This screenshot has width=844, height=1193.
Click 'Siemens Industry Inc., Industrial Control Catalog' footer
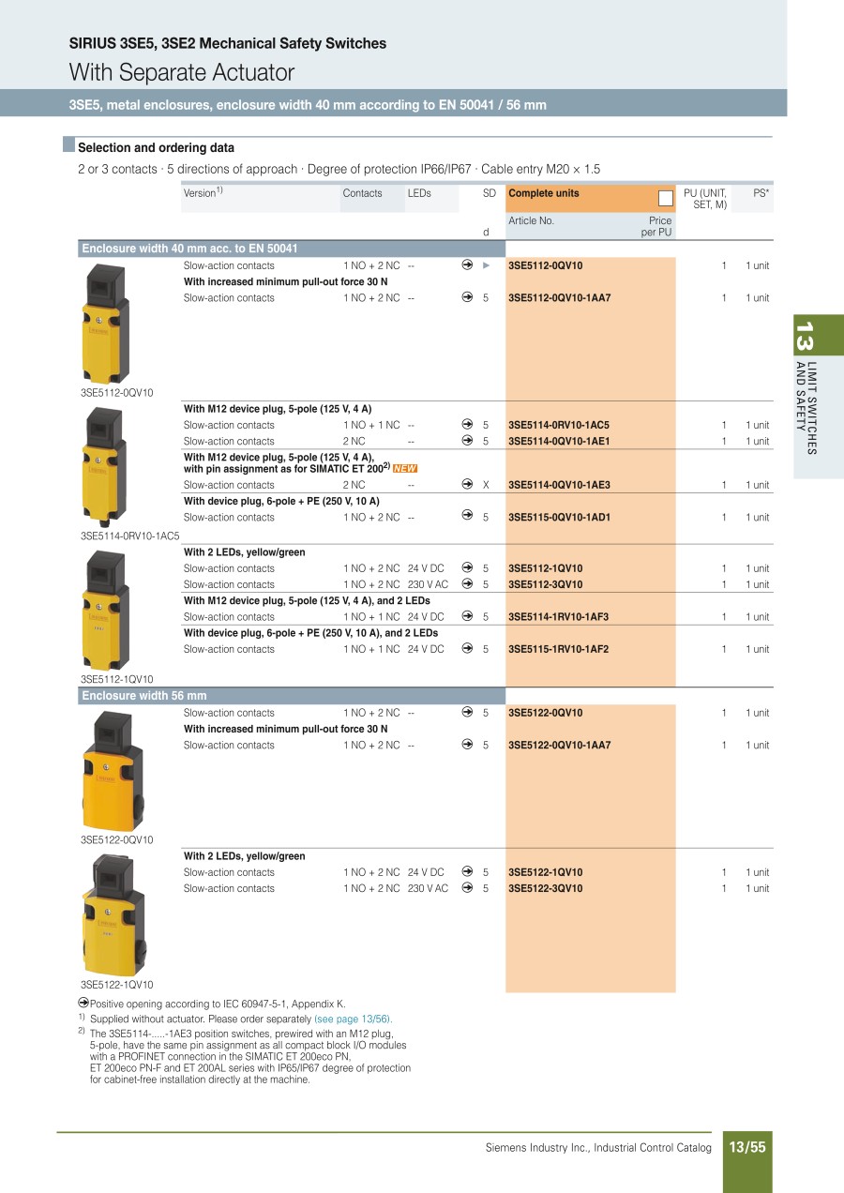(598, 1147)
